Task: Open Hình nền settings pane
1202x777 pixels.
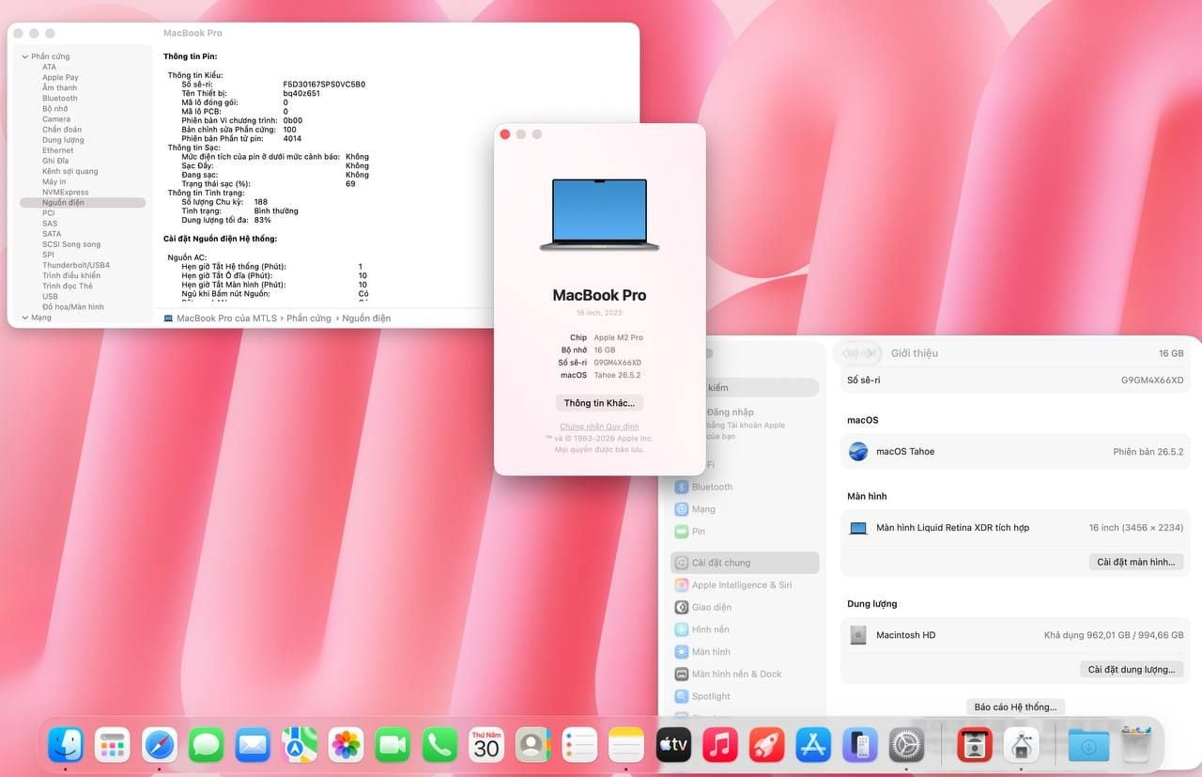Action: 745,629
